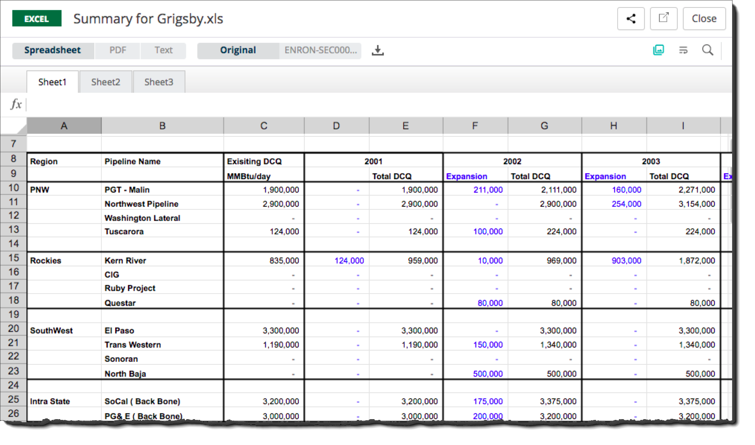Screen dimensions: 755x445
Task: Select column A header
Action: click(64, 126)
